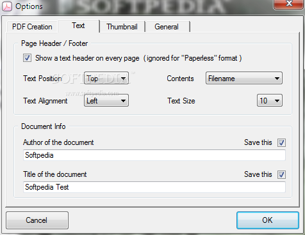Cancel the Options dialog
This screenshot has width=305, height=235.
point(37,220)
